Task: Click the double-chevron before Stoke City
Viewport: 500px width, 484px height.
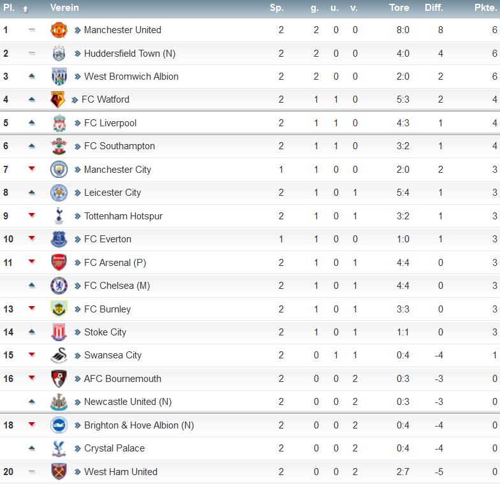Action: 78,333
